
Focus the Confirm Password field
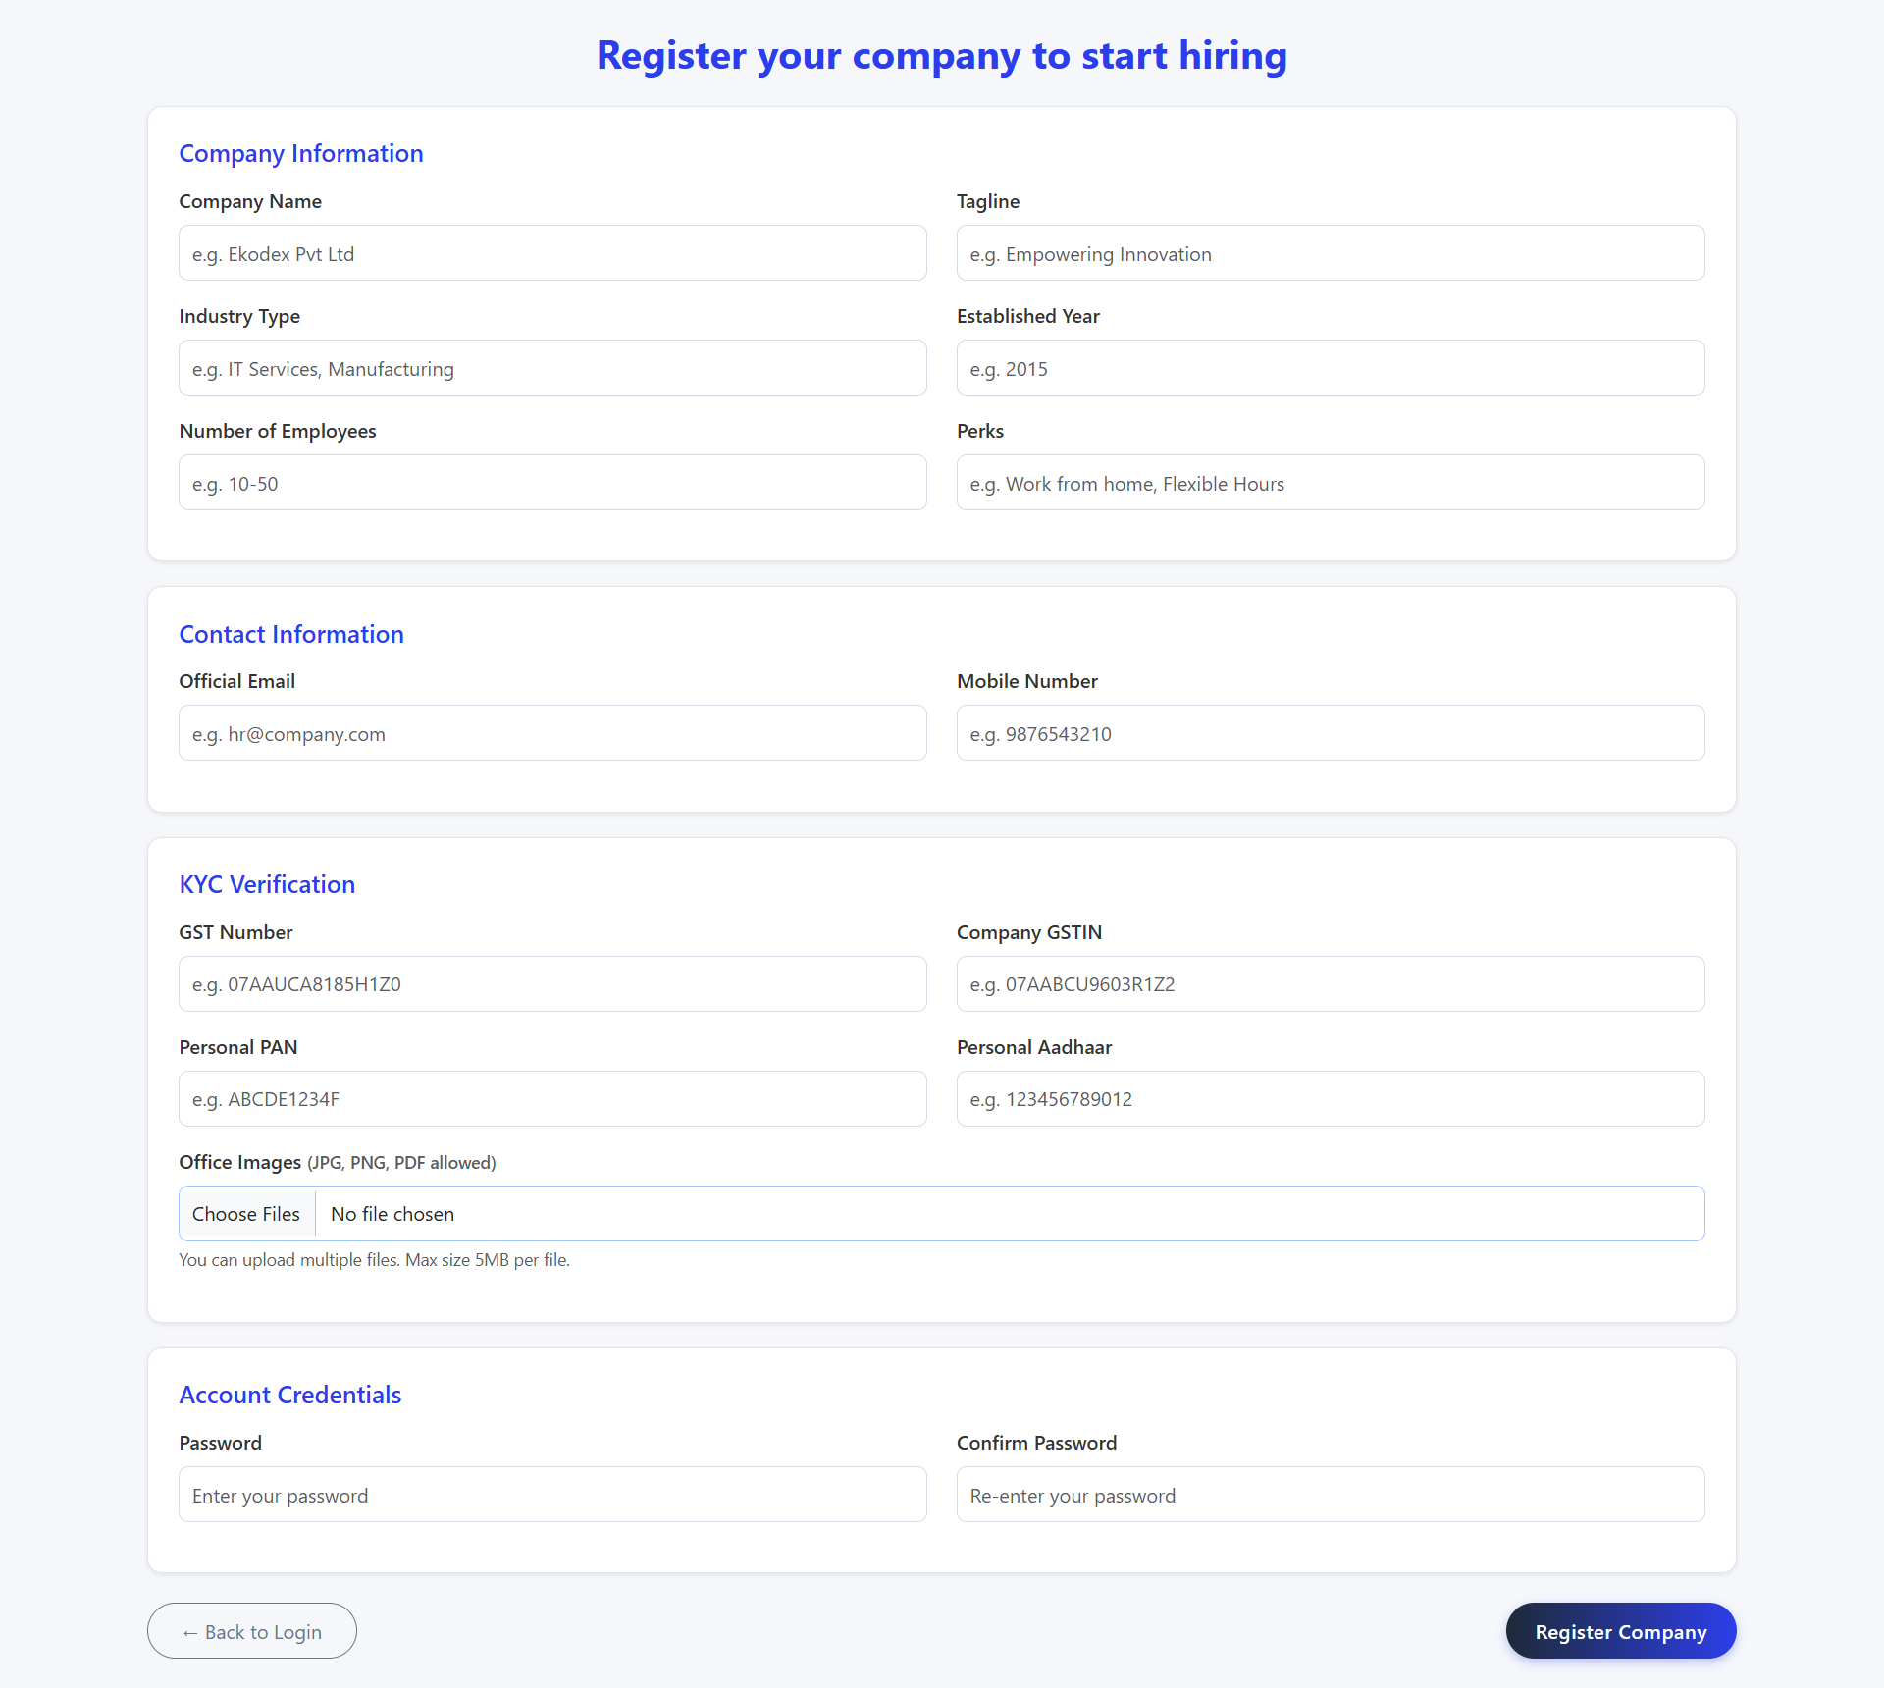[x=1330, y=1494]
